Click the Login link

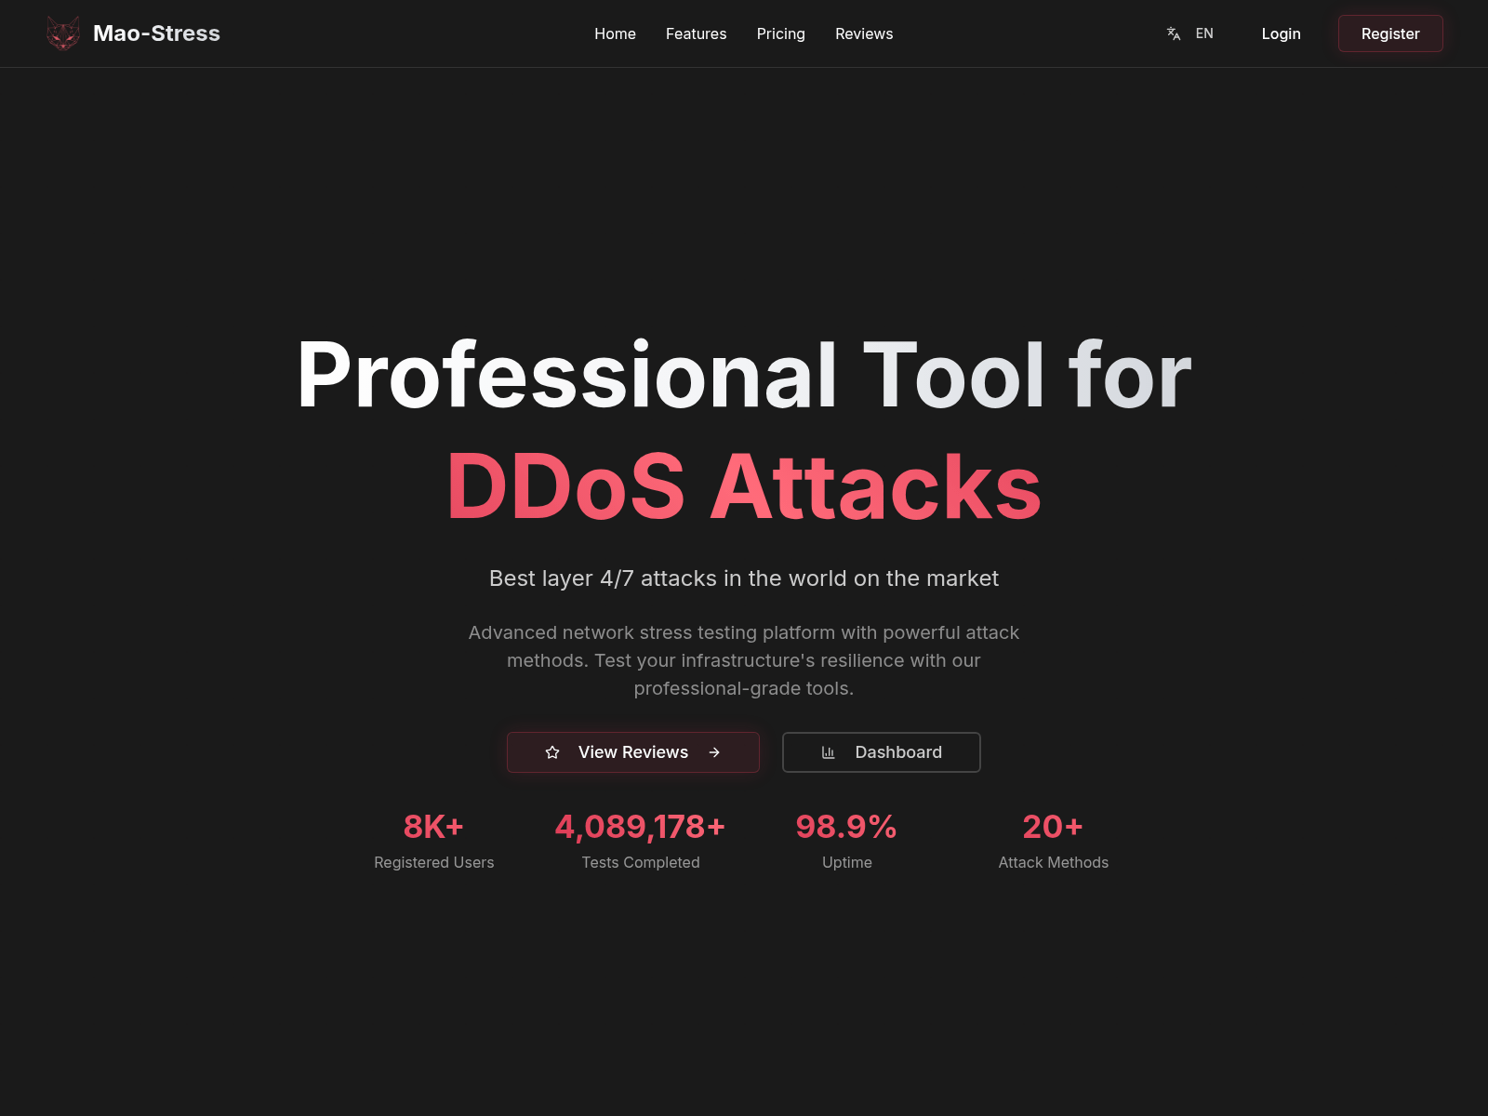coord(1281,33)
